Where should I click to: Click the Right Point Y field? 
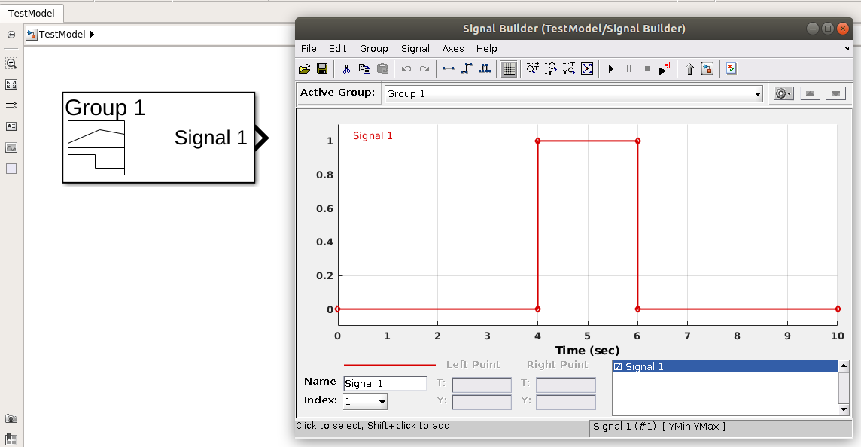click(x=566, y=402)
